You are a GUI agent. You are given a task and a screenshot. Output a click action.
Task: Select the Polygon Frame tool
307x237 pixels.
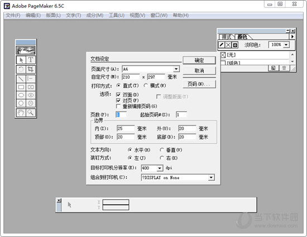(x=31, y=103)
